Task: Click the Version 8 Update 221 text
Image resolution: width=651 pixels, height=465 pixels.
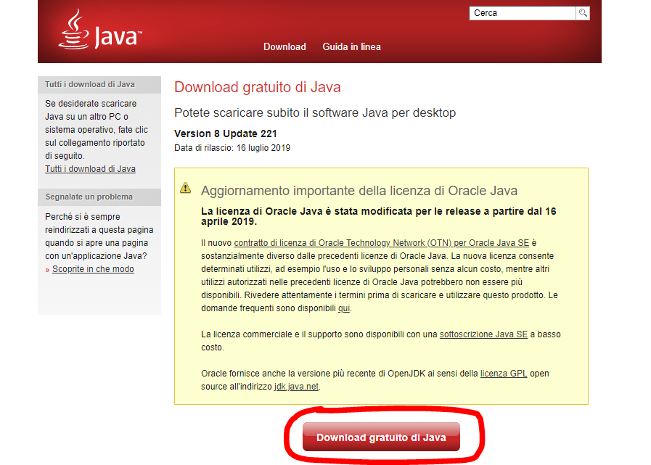Action: pos(226,133)
